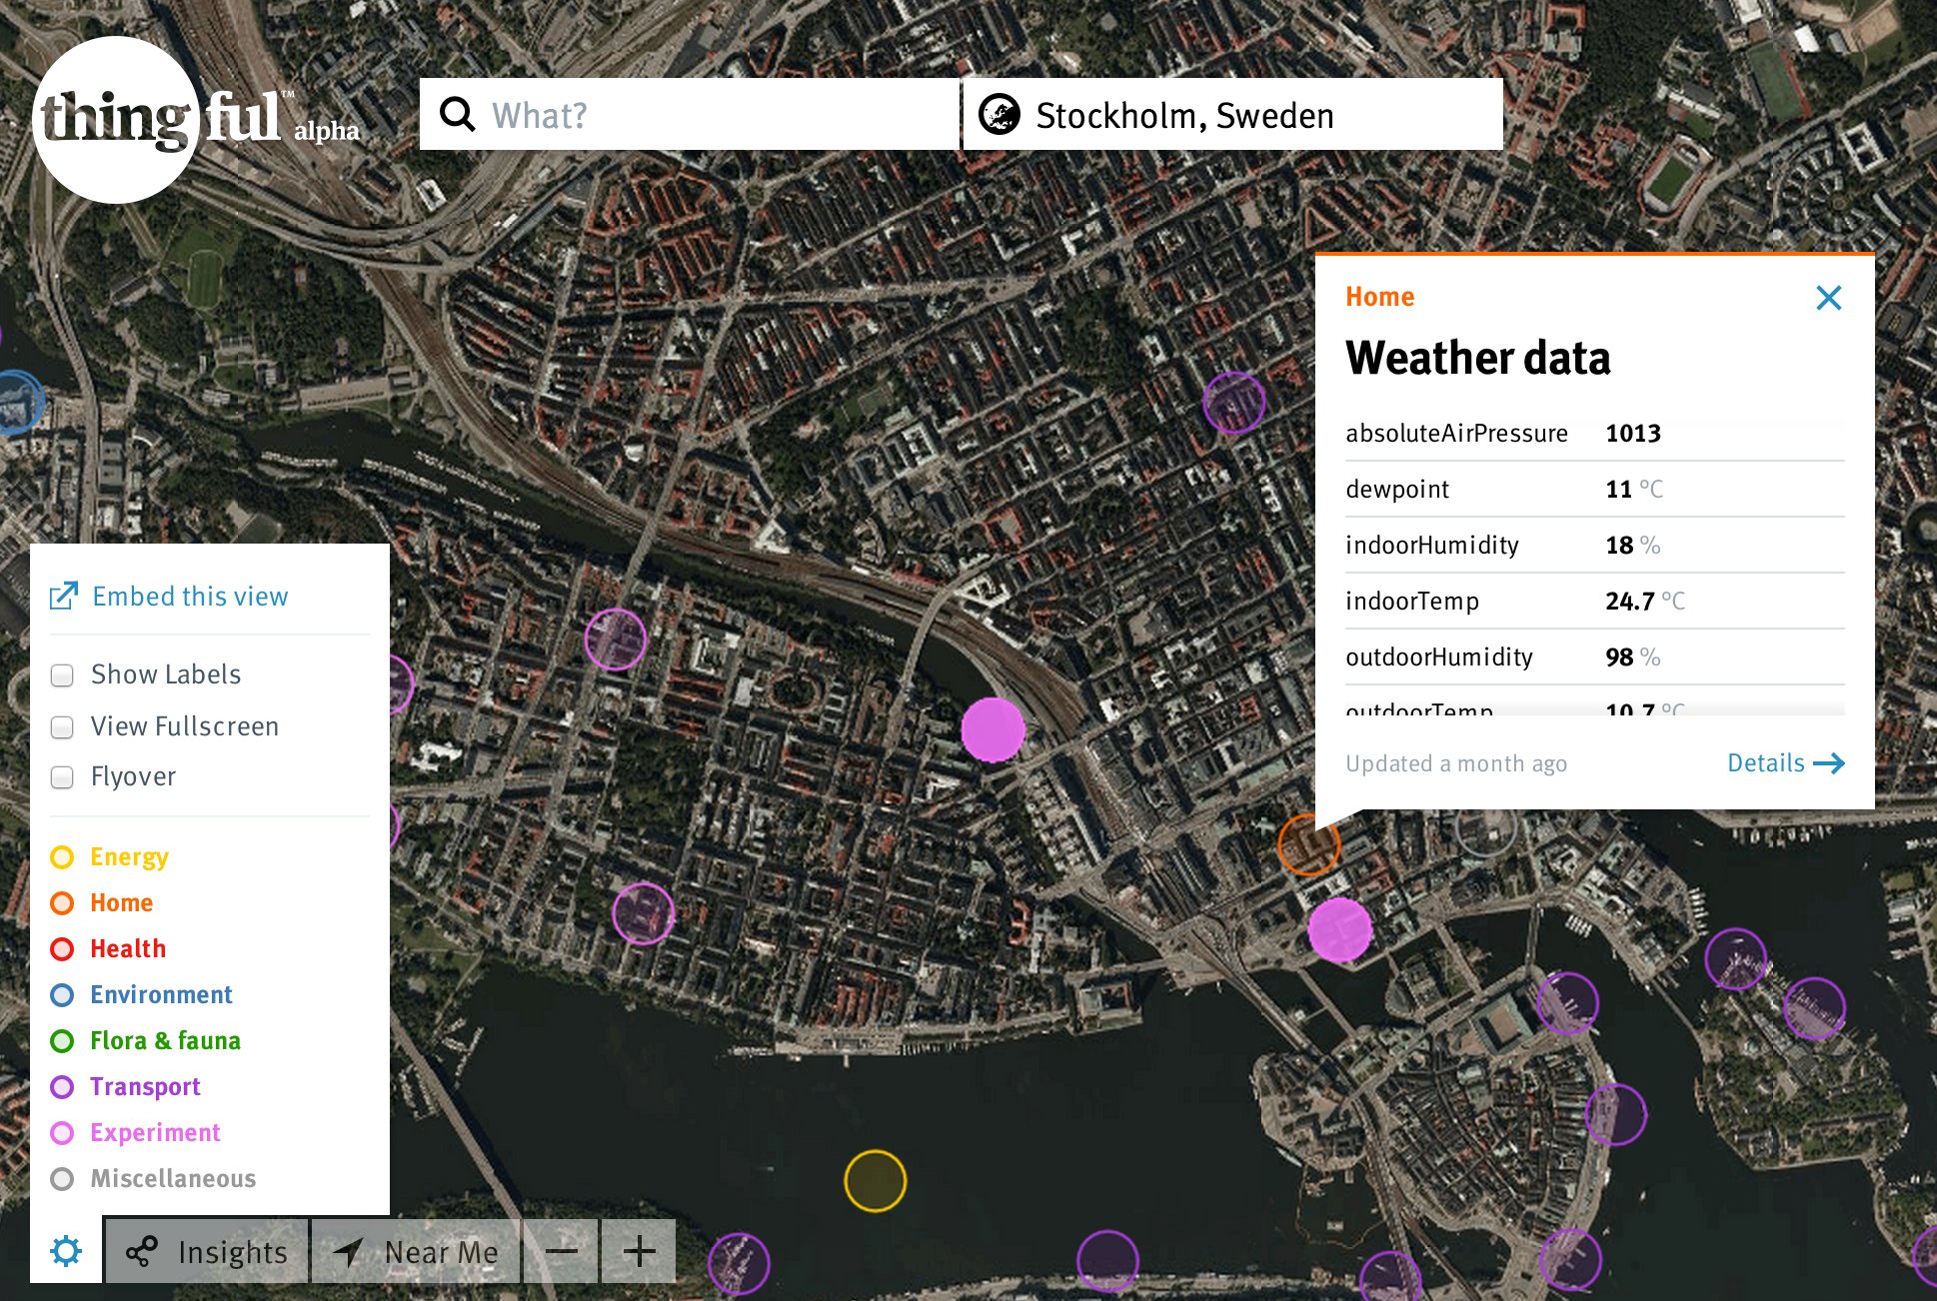Click the Stockholm, Sweden location field

[x=1233, y=115]
